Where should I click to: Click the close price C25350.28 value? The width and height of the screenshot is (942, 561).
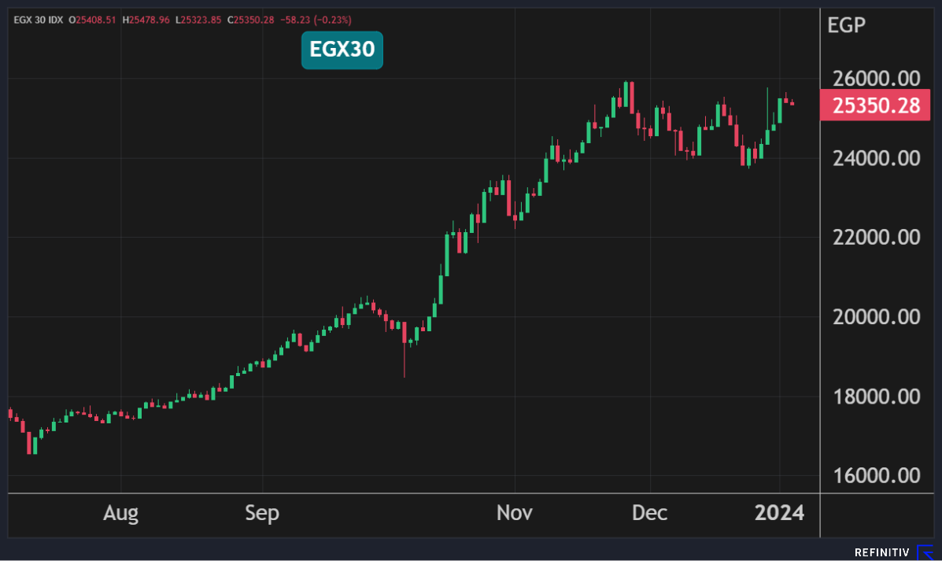pos(251,19)
